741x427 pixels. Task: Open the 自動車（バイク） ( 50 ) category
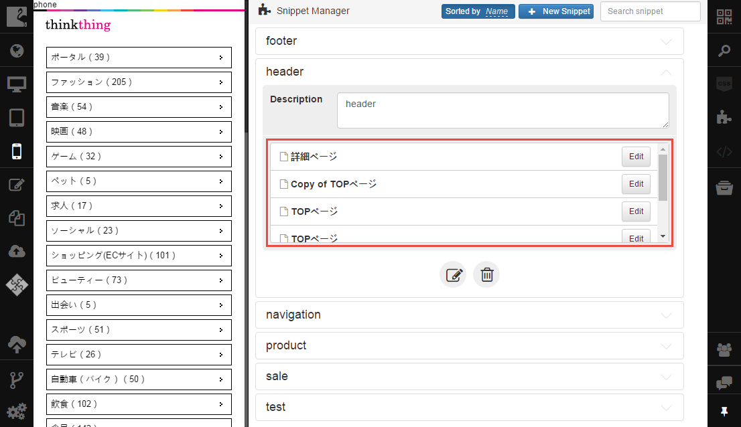pyautogui.click(x=139, y=379)
